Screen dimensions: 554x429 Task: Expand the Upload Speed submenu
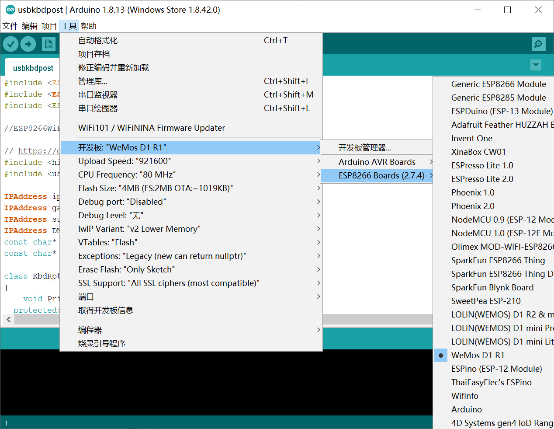click(x=191, y=161)
